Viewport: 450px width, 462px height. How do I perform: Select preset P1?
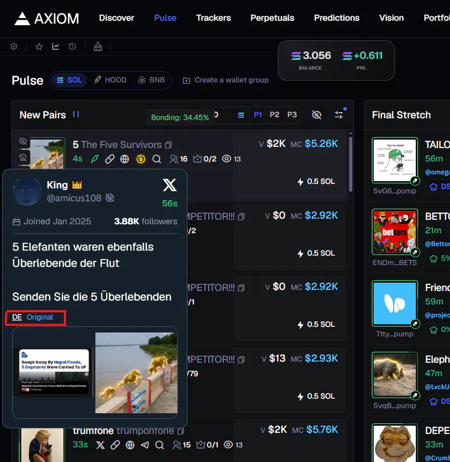click(x=258, y=114)
